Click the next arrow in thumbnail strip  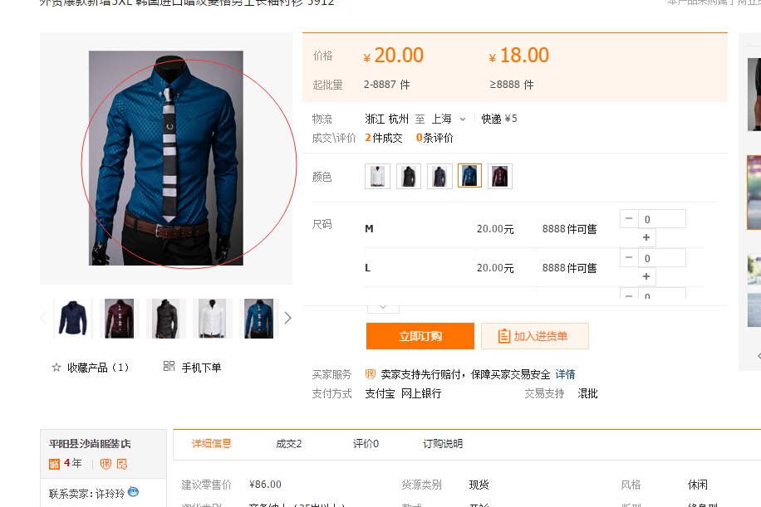pos(287,318)
